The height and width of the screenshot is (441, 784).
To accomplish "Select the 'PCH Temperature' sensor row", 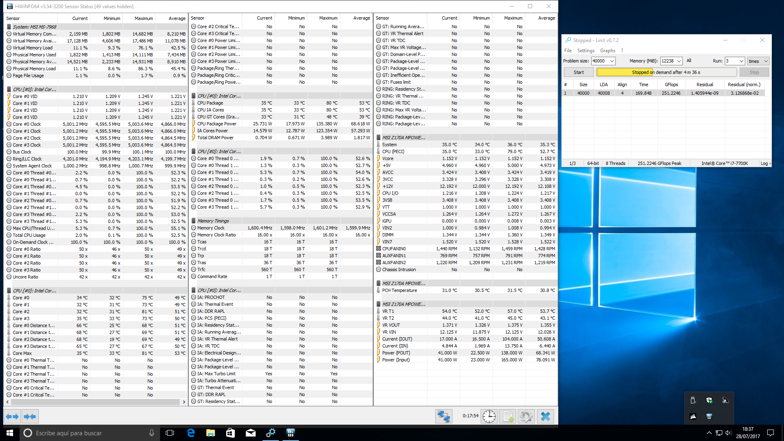I will point(466,290).
